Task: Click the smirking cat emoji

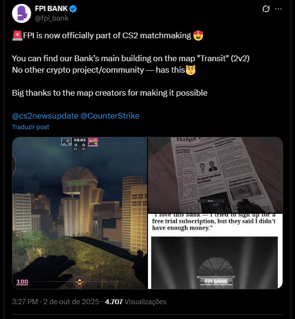Action: (x=191, y=70)
